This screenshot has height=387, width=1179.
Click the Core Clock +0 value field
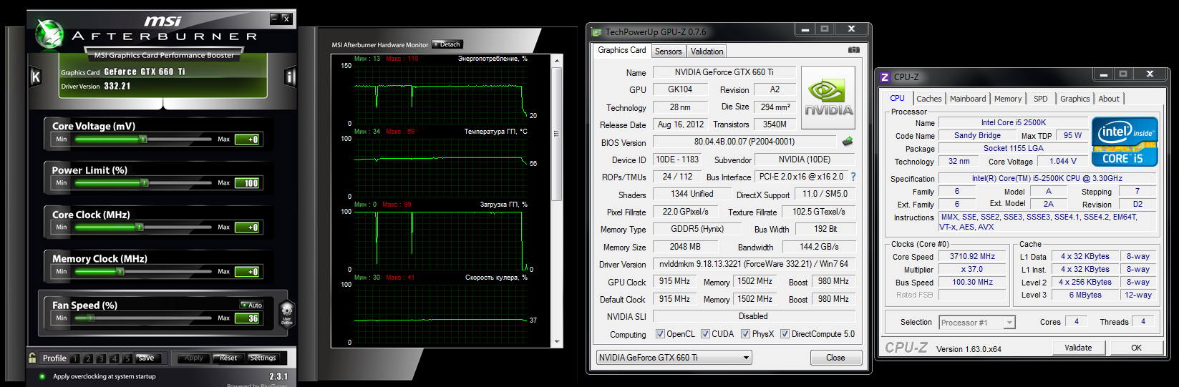point(247,227)
